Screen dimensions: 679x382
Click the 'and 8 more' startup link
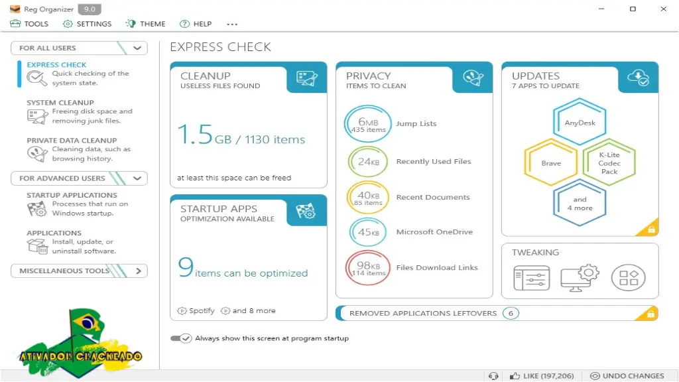(x=248, y=311)
